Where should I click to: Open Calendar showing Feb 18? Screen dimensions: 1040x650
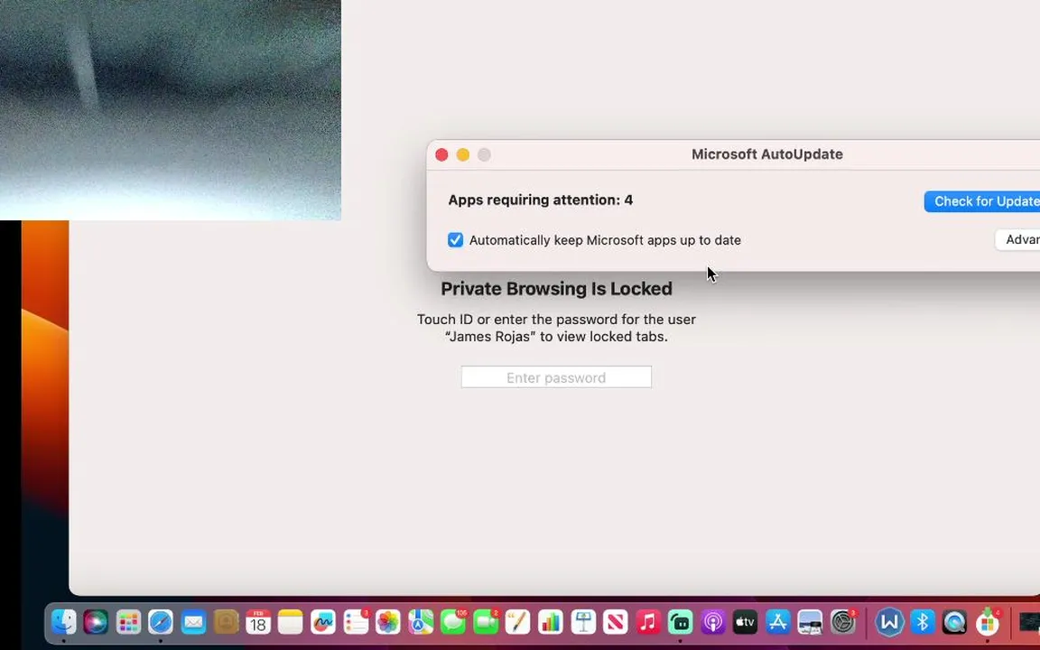click(258, 622)
